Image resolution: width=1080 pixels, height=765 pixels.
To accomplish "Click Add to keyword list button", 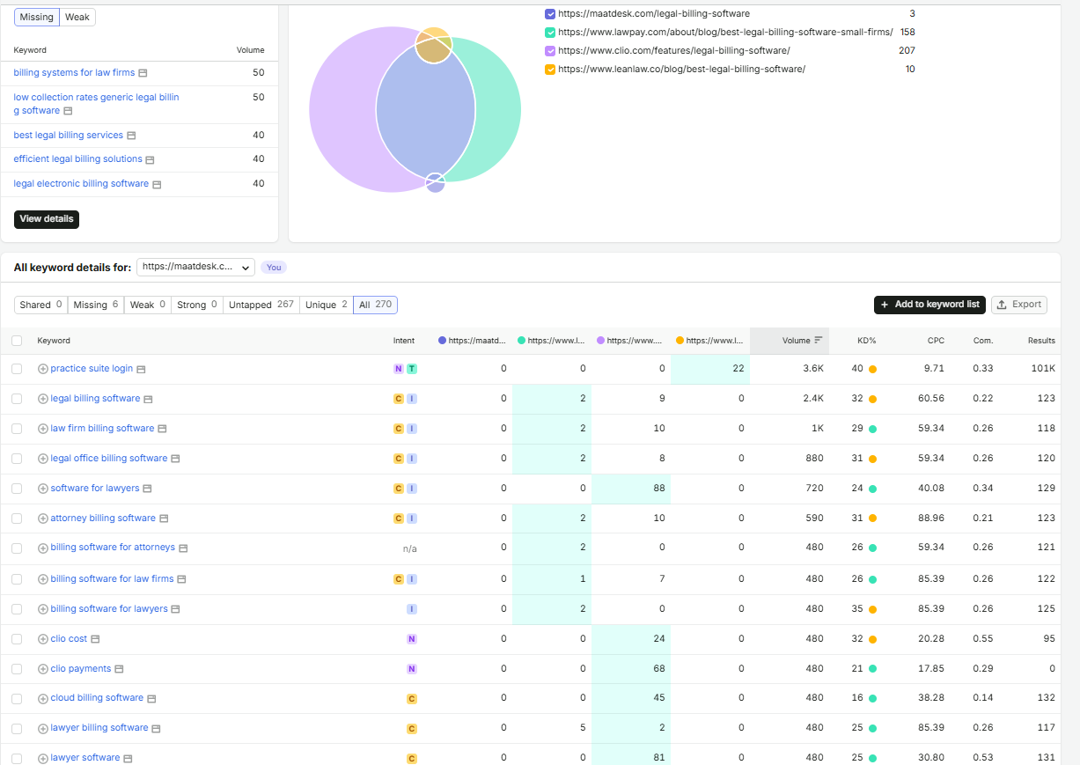I will [929, 305].
